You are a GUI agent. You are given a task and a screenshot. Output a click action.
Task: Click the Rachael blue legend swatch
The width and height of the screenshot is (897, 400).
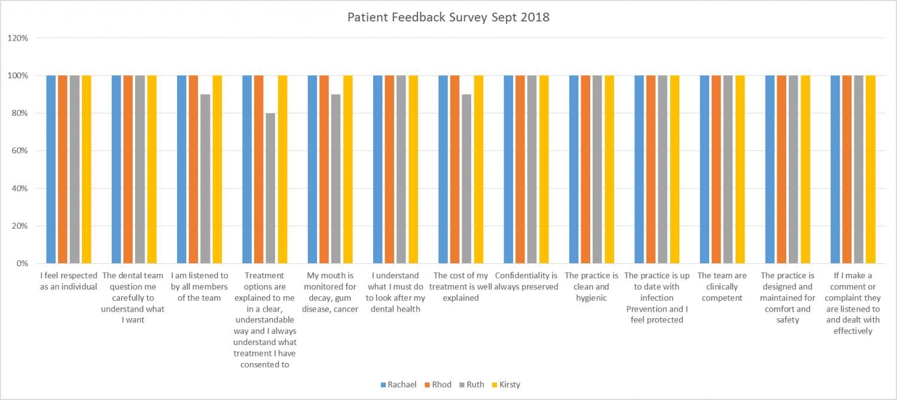tap(383, 385)
